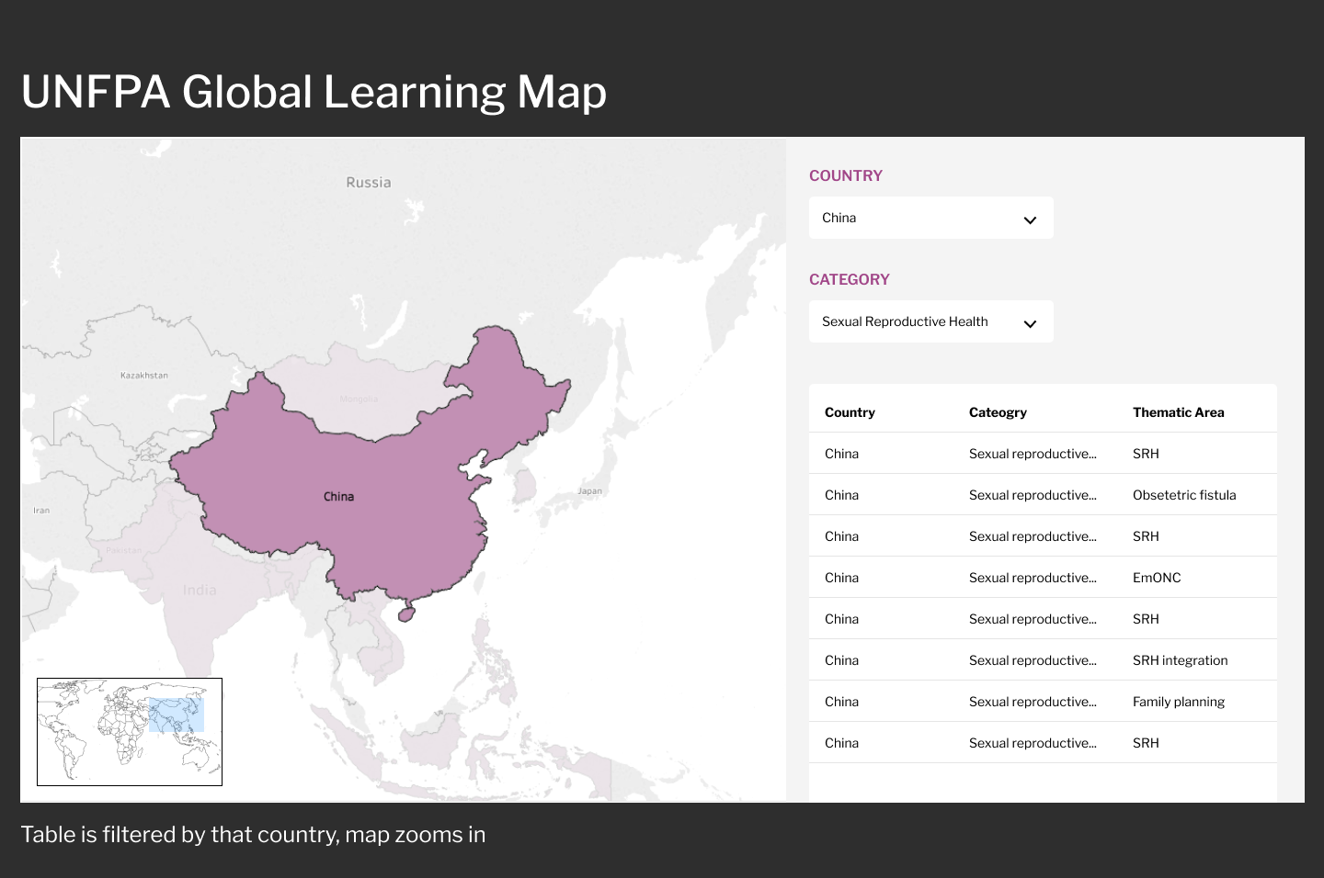Click the CATEGORY filter label

click(850, 279)
